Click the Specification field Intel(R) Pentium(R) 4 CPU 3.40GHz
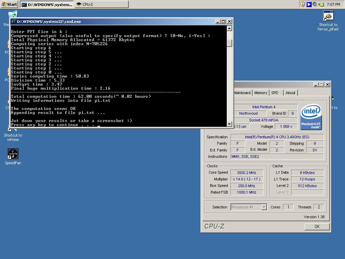Screen dimensions: 345x259 277,137
